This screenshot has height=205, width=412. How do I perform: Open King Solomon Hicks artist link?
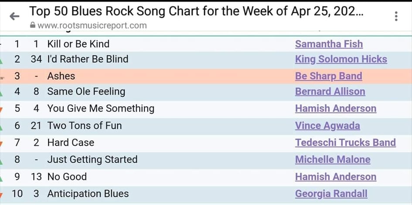[x=341, y=59]
